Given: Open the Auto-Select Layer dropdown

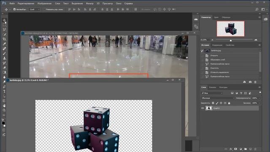Looking at the screenshot, I should (x=35, y=9).
